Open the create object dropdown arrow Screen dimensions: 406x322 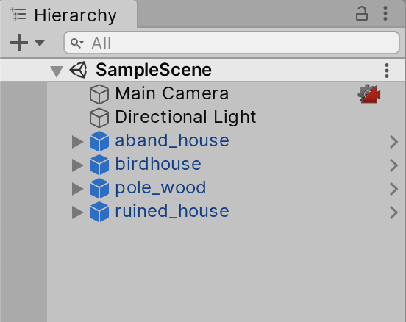click(x=40, y=43)
